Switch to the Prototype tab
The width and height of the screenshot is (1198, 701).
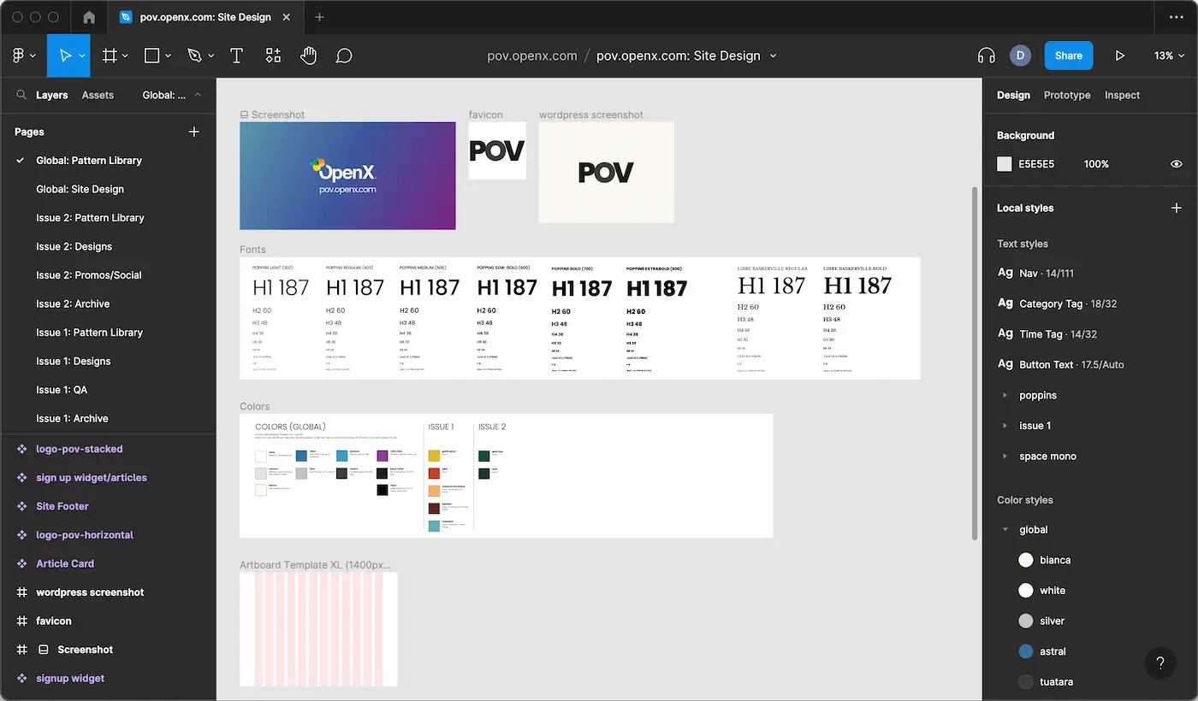click(x=1066, y=95)
